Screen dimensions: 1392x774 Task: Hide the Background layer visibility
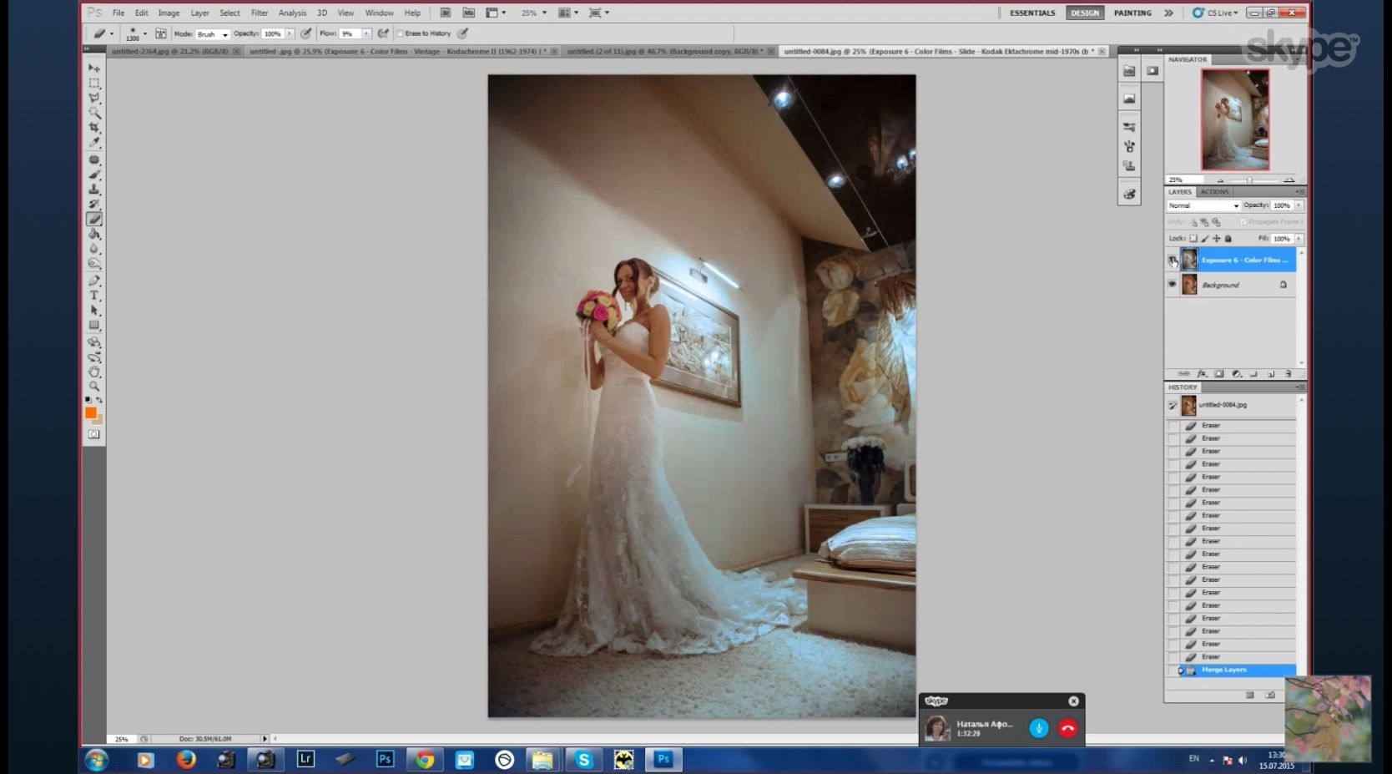(1172, 285)
